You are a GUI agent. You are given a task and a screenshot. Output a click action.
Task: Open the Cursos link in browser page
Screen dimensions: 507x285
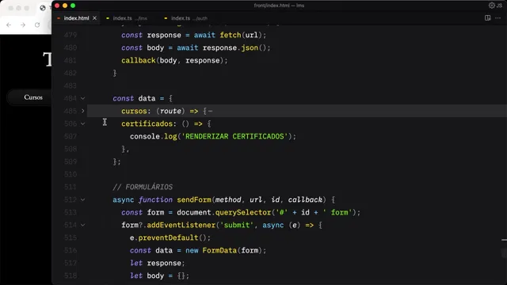[33, 97]
